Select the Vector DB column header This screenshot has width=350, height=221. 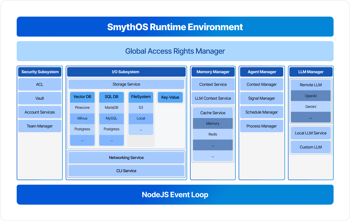(82, 97)
